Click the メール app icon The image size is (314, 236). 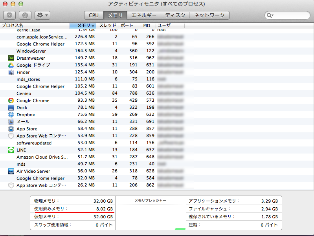(x=11, y=122)
